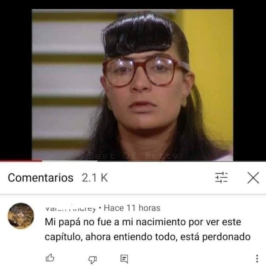Click the 'Hace 11 horas' timestamp

click(132, 208)
